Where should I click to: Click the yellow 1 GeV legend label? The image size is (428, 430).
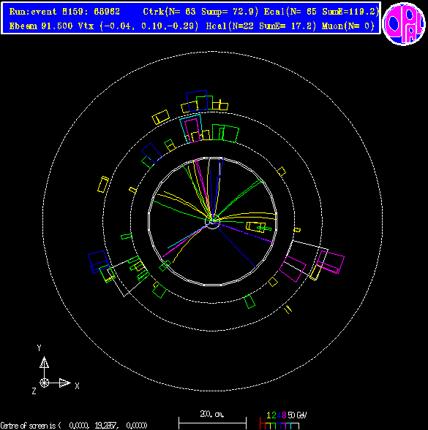(x=269, y=415)
